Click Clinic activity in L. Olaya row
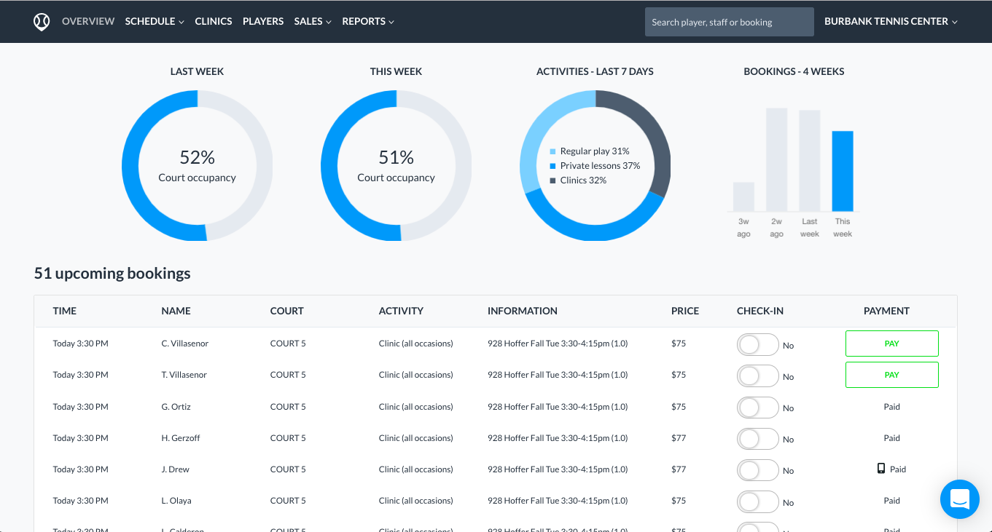 click(x=415, y=500)
